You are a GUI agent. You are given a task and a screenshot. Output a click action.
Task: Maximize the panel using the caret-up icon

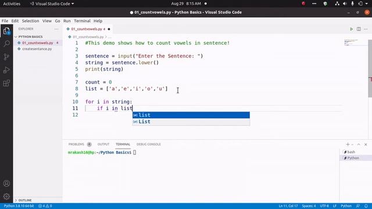tap(359, 145)
